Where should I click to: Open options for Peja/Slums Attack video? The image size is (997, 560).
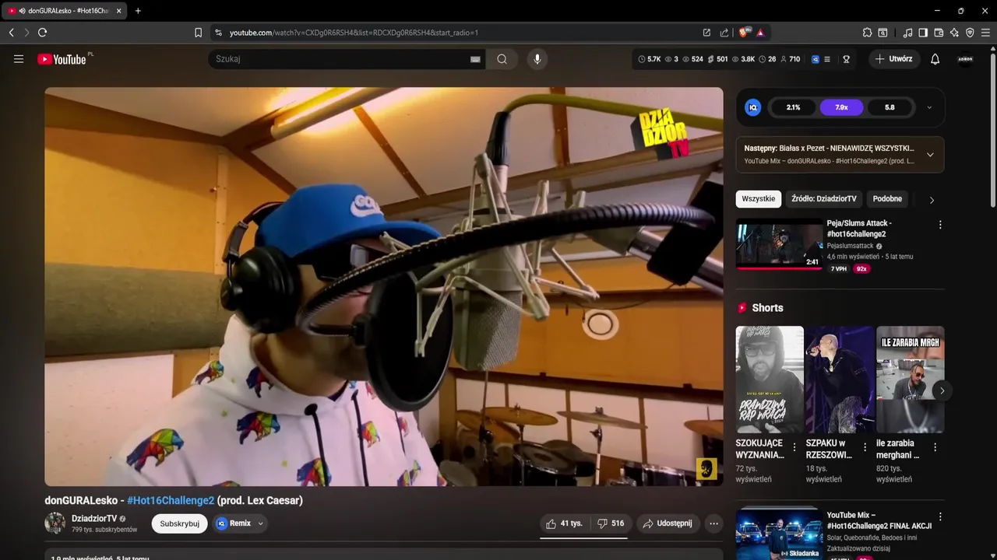[x=940, y=225]
